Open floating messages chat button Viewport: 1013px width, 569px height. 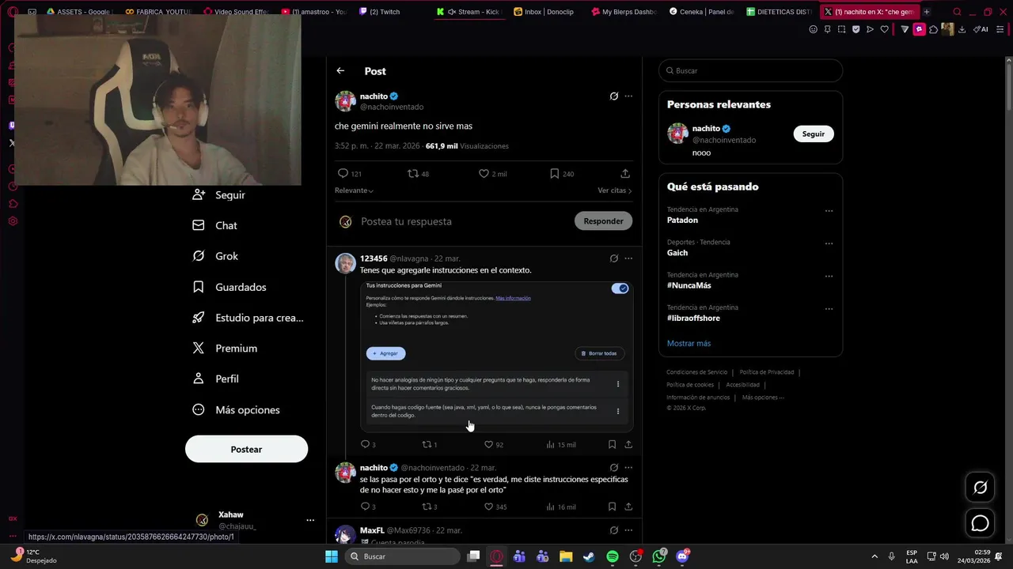pos(980,523)
